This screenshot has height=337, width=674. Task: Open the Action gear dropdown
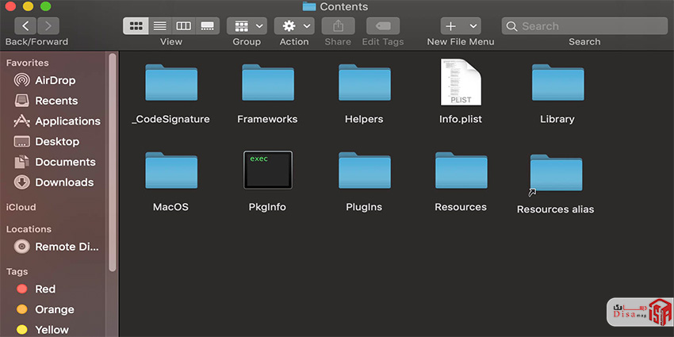(294, 26)
